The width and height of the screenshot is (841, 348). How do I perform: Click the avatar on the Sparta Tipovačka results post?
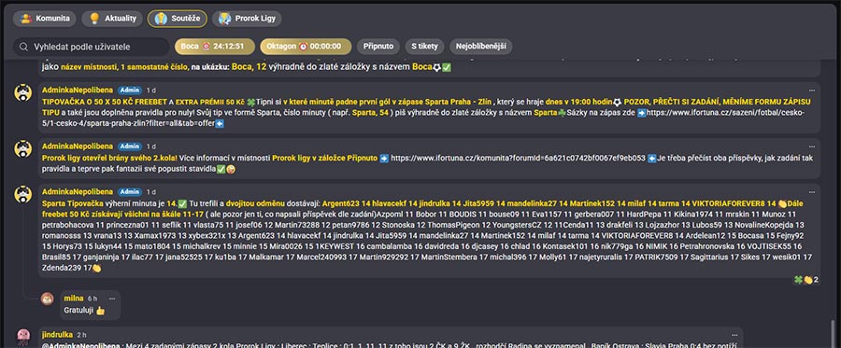click(x=23, y=194)
